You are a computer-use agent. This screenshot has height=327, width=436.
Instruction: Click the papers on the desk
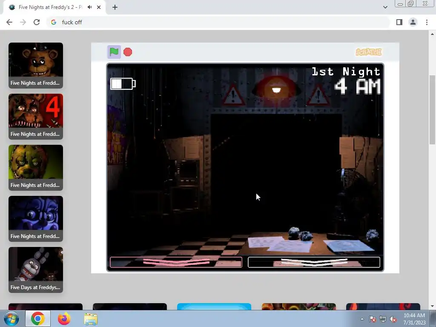(280, 244)
